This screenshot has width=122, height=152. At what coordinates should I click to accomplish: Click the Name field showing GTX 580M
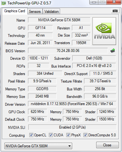(59, 20)
